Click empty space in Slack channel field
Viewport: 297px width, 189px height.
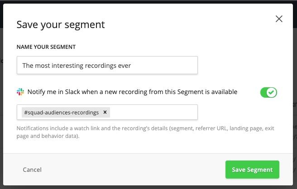point(153,112)
